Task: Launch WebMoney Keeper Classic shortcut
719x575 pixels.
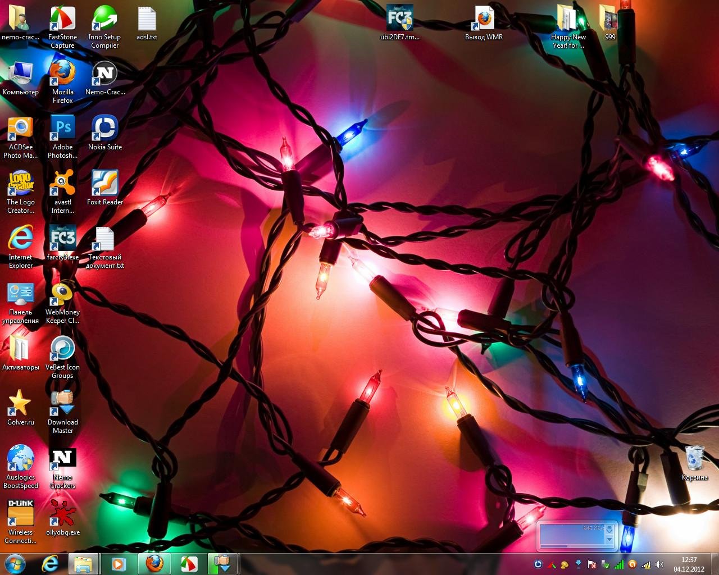Action: 62,303
